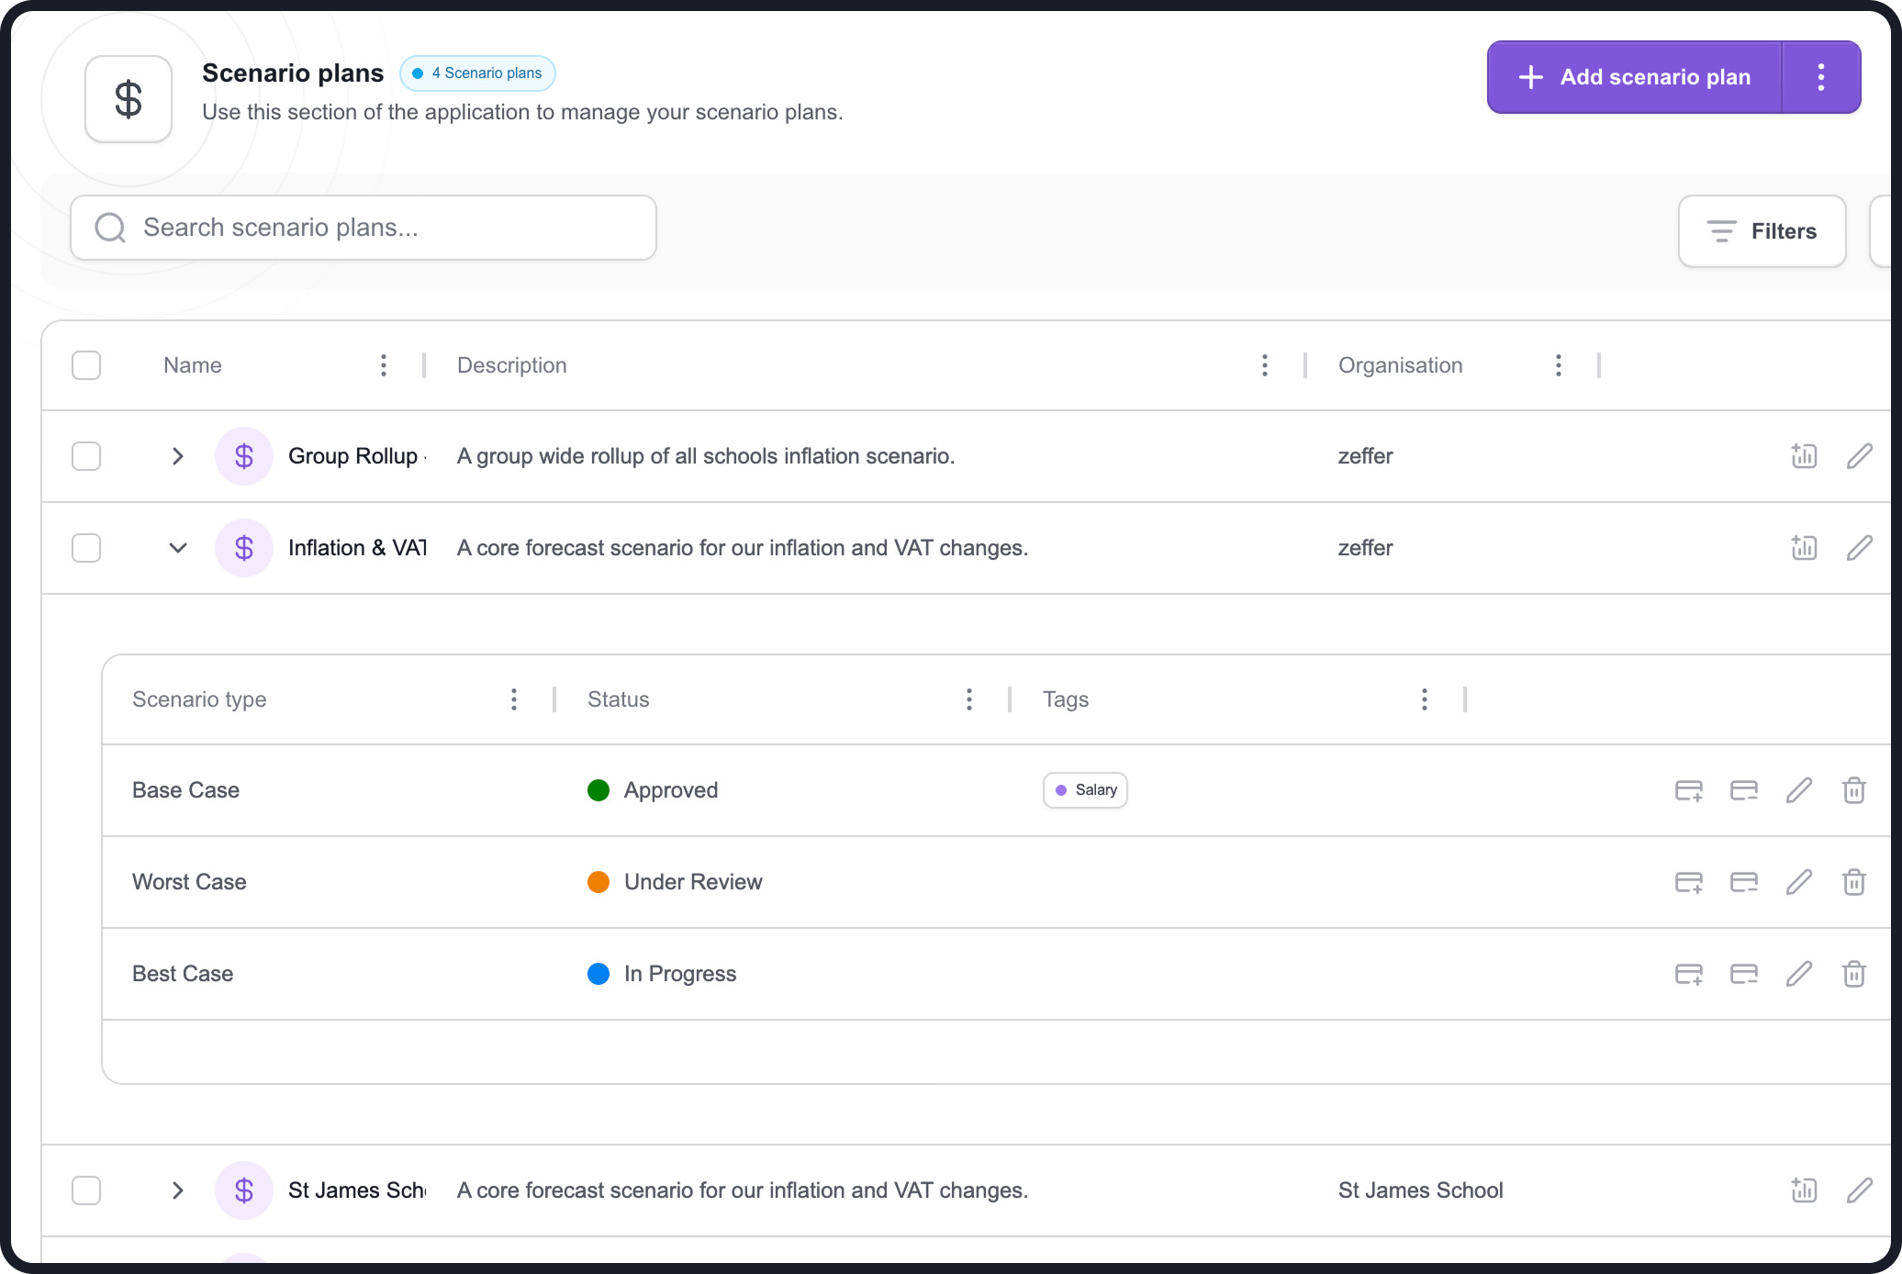Check the Group Rollup row checkbox
The width and height of the screenshot is (1902, 1274).
coord(86,456)
